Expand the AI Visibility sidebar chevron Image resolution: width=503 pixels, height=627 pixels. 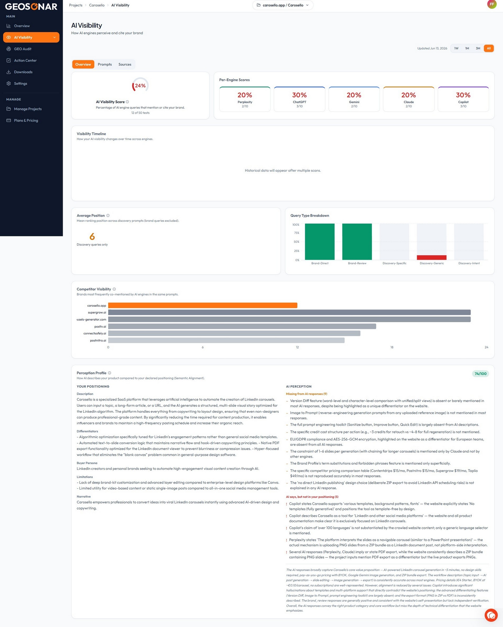[x=55, y=37]
